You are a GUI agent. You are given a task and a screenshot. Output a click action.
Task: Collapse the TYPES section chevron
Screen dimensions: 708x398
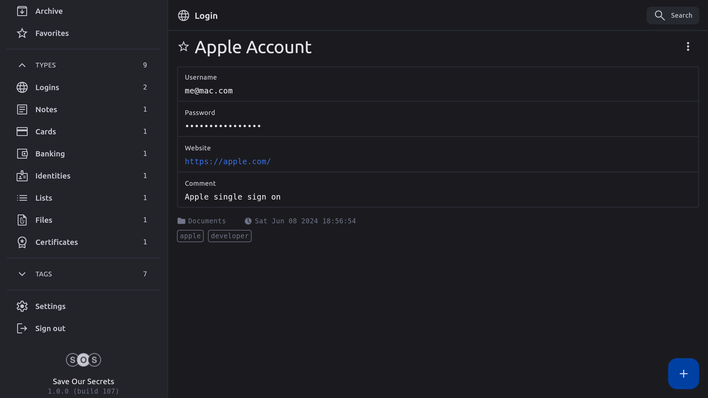coord(22,65)
